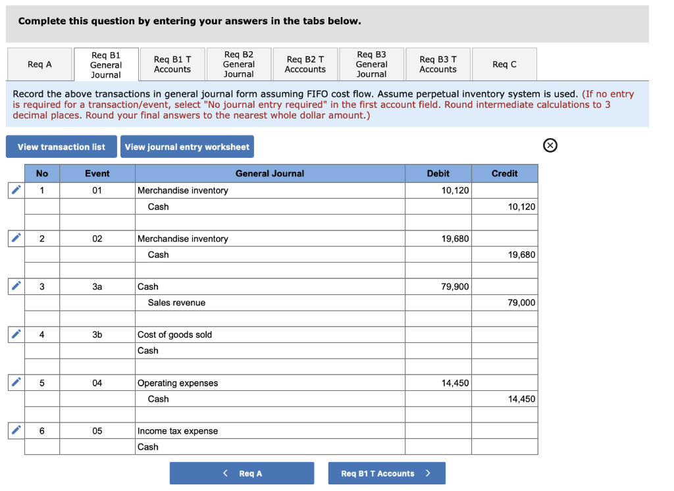Open the Req B3 General Journal tab
674x491 pixels.
tap(371, 64)
